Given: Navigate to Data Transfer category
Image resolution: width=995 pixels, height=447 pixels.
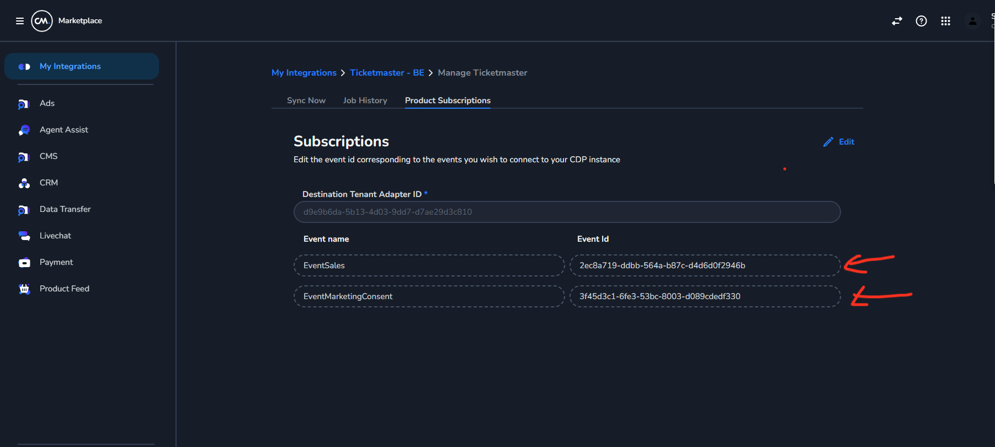Looking at the screenshot, I should point(65,209).
